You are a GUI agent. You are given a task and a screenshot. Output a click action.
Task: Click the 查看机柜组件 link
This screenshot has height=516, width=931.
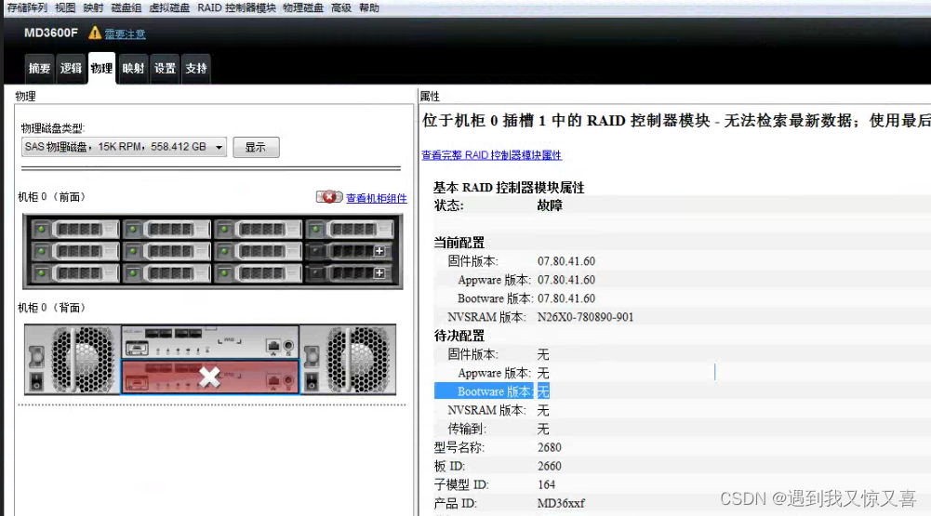tap(377, 198)
